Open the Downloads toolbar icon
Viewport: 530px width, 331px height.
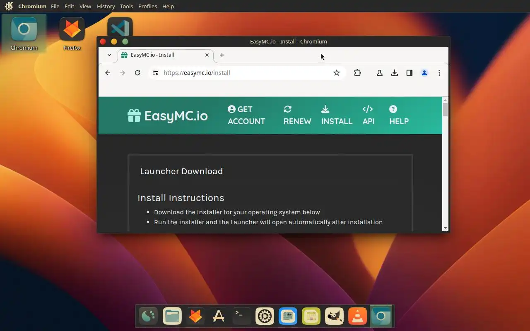point(395,73)
